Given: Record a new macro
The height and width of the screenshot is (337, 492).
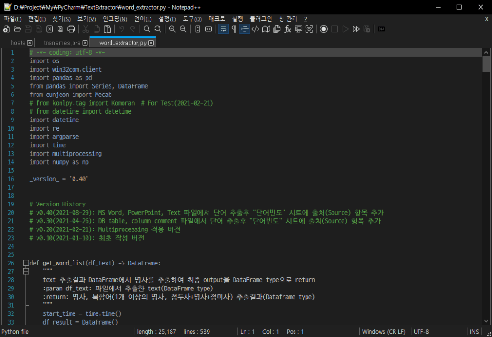Looking at the screenshot, I should tap(323, 29).
